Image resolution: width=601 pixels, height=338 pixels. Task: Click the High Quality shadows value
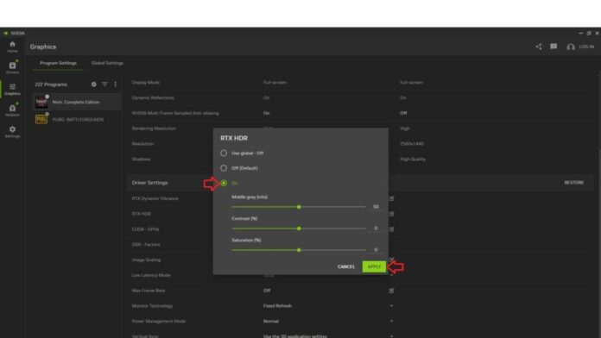[x=413, y=159]
